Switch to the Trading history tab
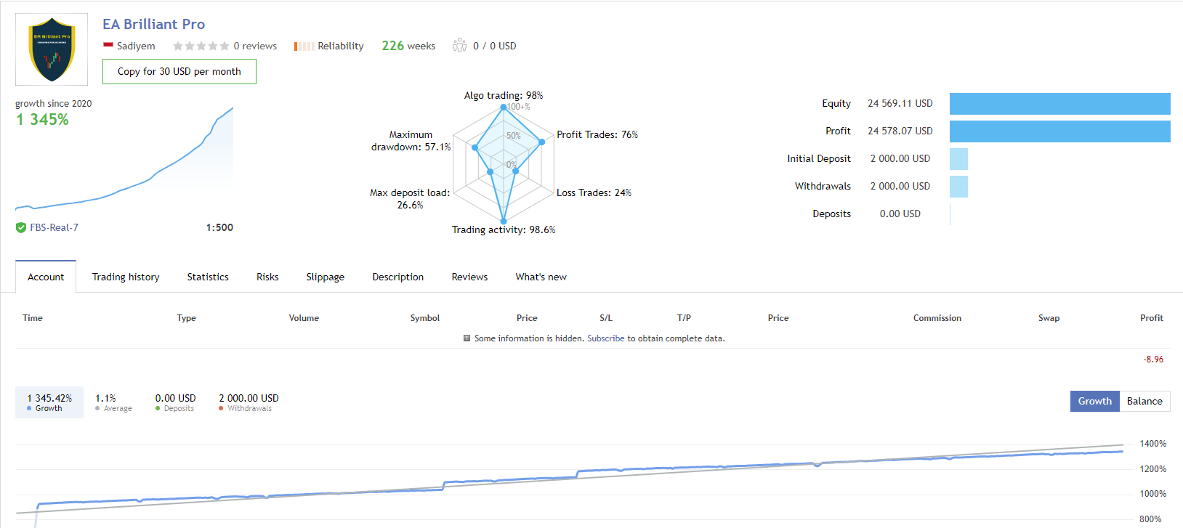The image size is (1183, 528). pyautogui.click(x=126, y=277)
